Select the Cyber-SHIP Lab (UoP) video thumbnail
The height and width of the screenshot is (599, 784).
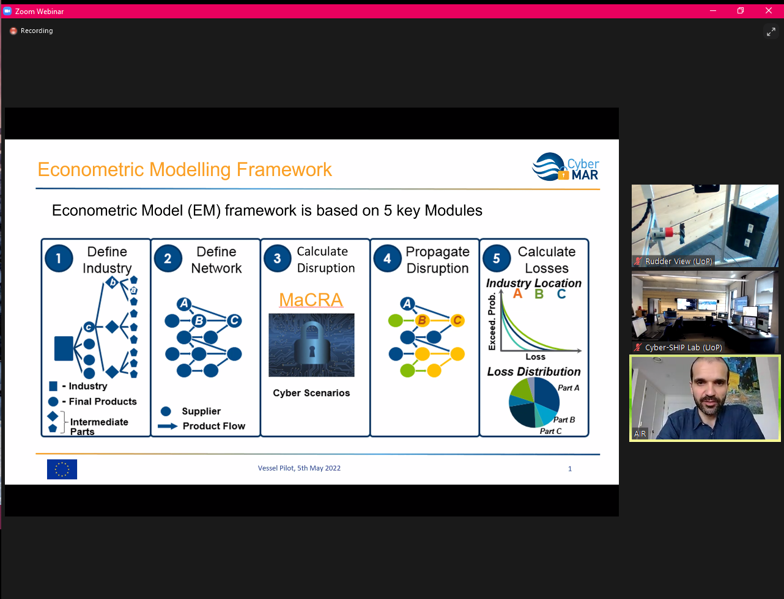pyautogui.click(x=704, y=312)
